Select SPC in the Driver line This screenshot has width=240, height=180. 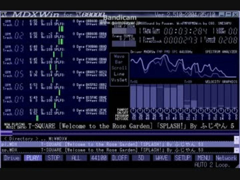pyautogui.click(x=174, y=52)
